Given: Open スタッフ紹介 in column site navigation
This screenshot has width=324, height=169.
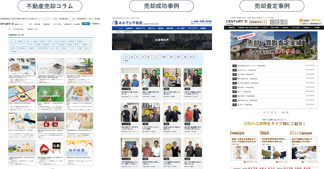Looking at the screenshot, I should [57, 24].
